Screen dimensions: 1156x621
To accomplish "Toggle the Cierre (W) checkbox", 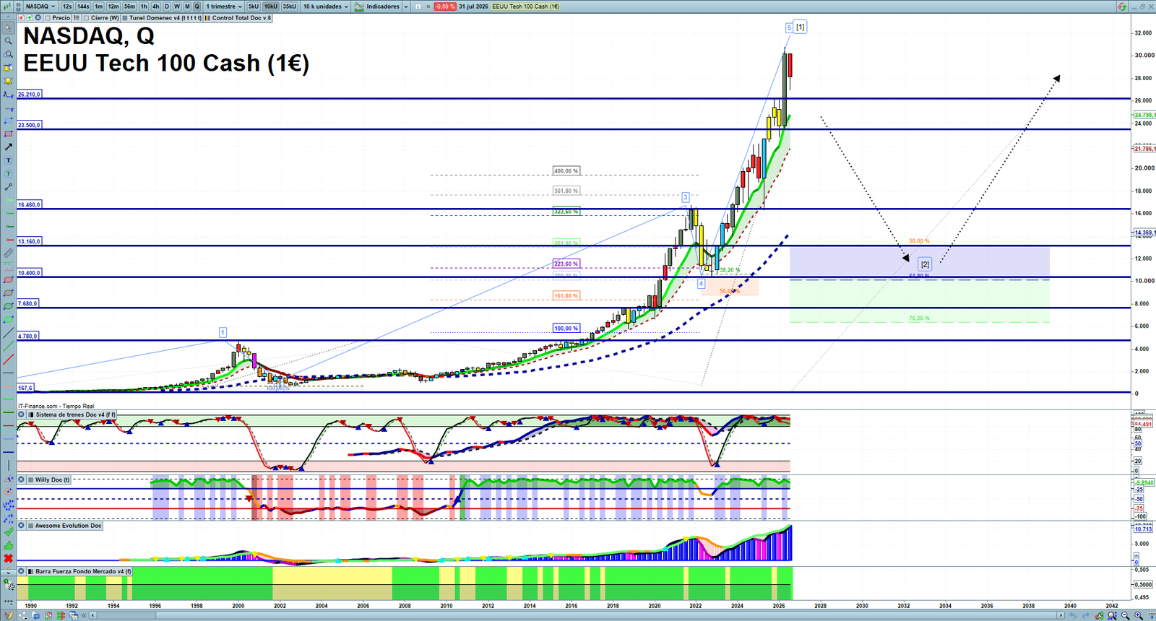I will (x=87, y=18).
